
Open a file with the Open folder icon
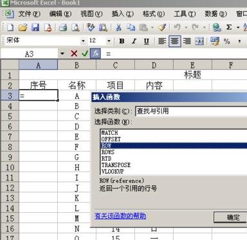pyautogui.click(x=23, y=28)
